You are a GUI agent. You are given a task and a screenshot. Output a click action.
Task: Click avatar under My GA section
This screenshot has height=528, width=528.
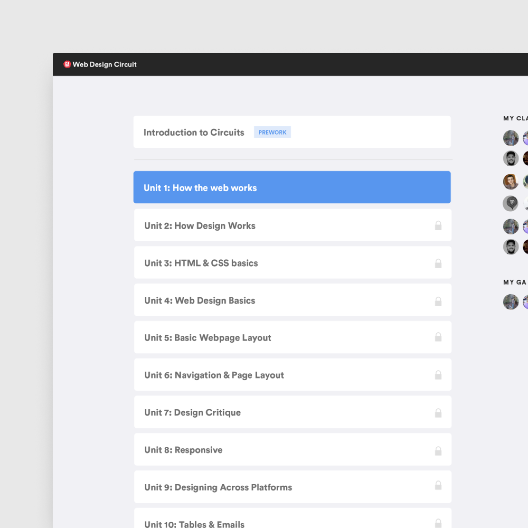pyautogui.click(x=511, y=302)
